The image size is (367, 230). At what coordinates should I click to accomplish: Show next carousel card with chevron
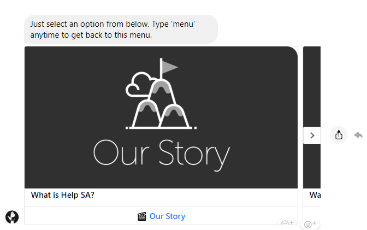(x=312, y=135)
